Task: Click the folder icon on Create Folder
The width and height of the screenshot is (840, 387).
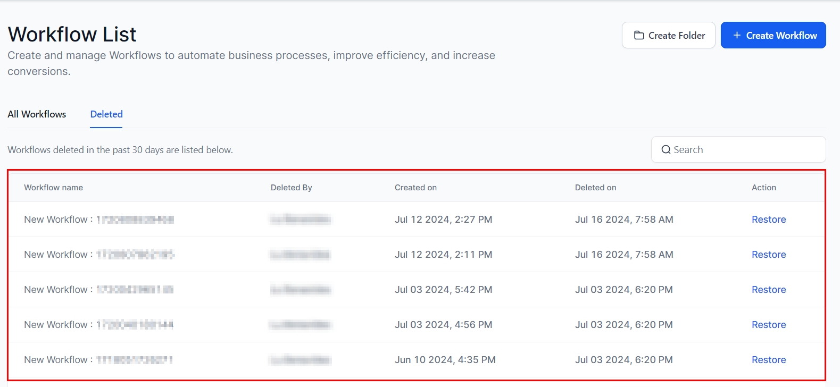Action: click(639, 35)
